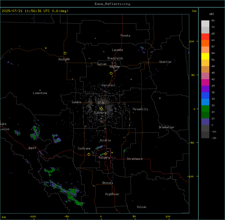Click the Sundre town label
The height and width of the screenshot is (220, 225).
pyautogui.click(x=76, y=102)
